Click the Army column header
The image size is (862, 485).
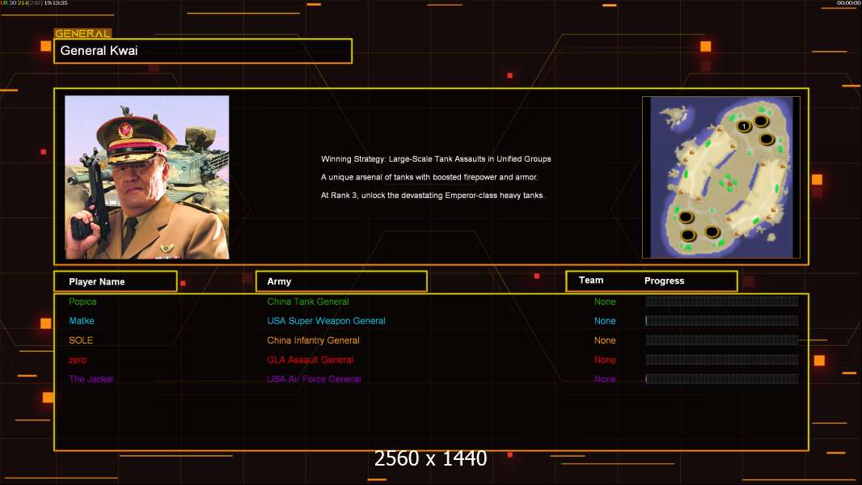pyautogui.click(x=341, y=281)
